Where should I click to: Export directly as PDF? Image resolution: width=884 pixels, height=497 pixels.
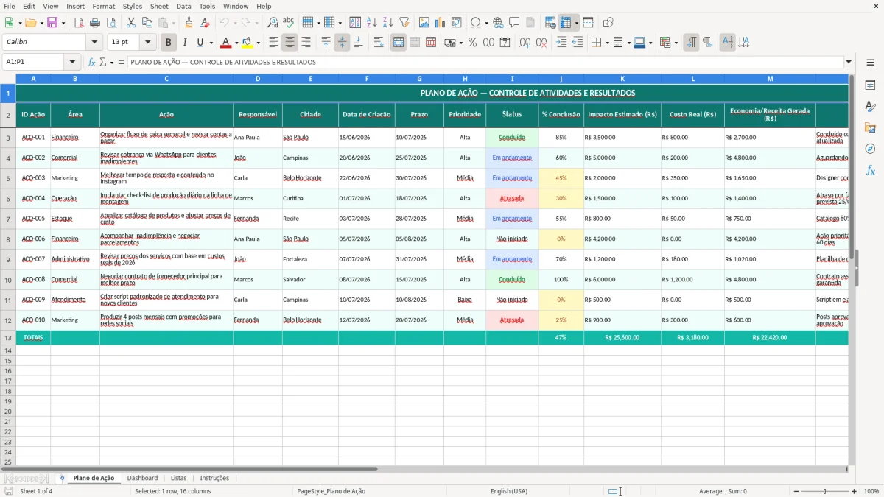click(79, 23)
